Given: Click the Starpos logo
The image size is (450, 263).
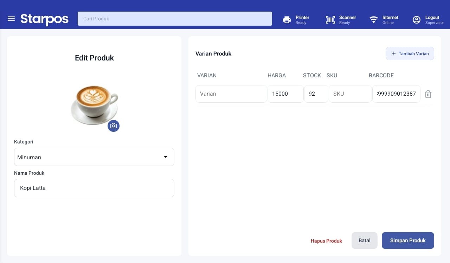Looking at the screenshot, I should tap(44, 19).
